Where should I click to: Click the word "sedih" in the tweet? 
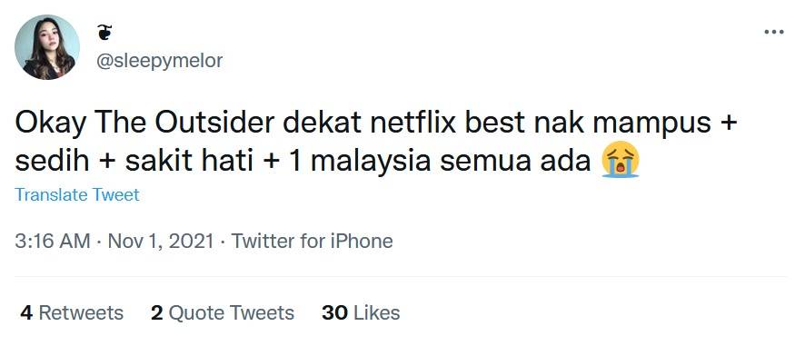pyautogui.click(x=52, y=161)
